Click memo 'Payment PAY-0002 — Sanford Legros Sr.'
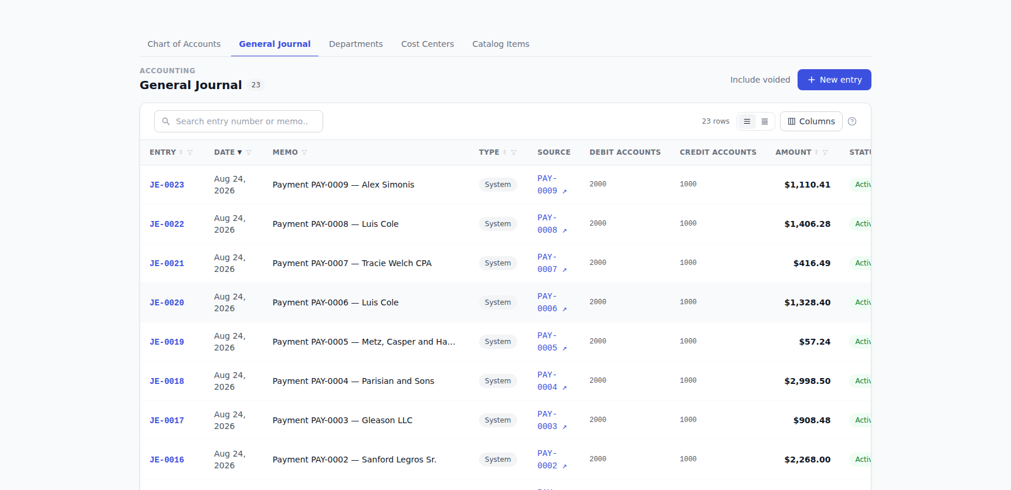The width and height of the screenshot is (1011, 490). coord(354,460)
